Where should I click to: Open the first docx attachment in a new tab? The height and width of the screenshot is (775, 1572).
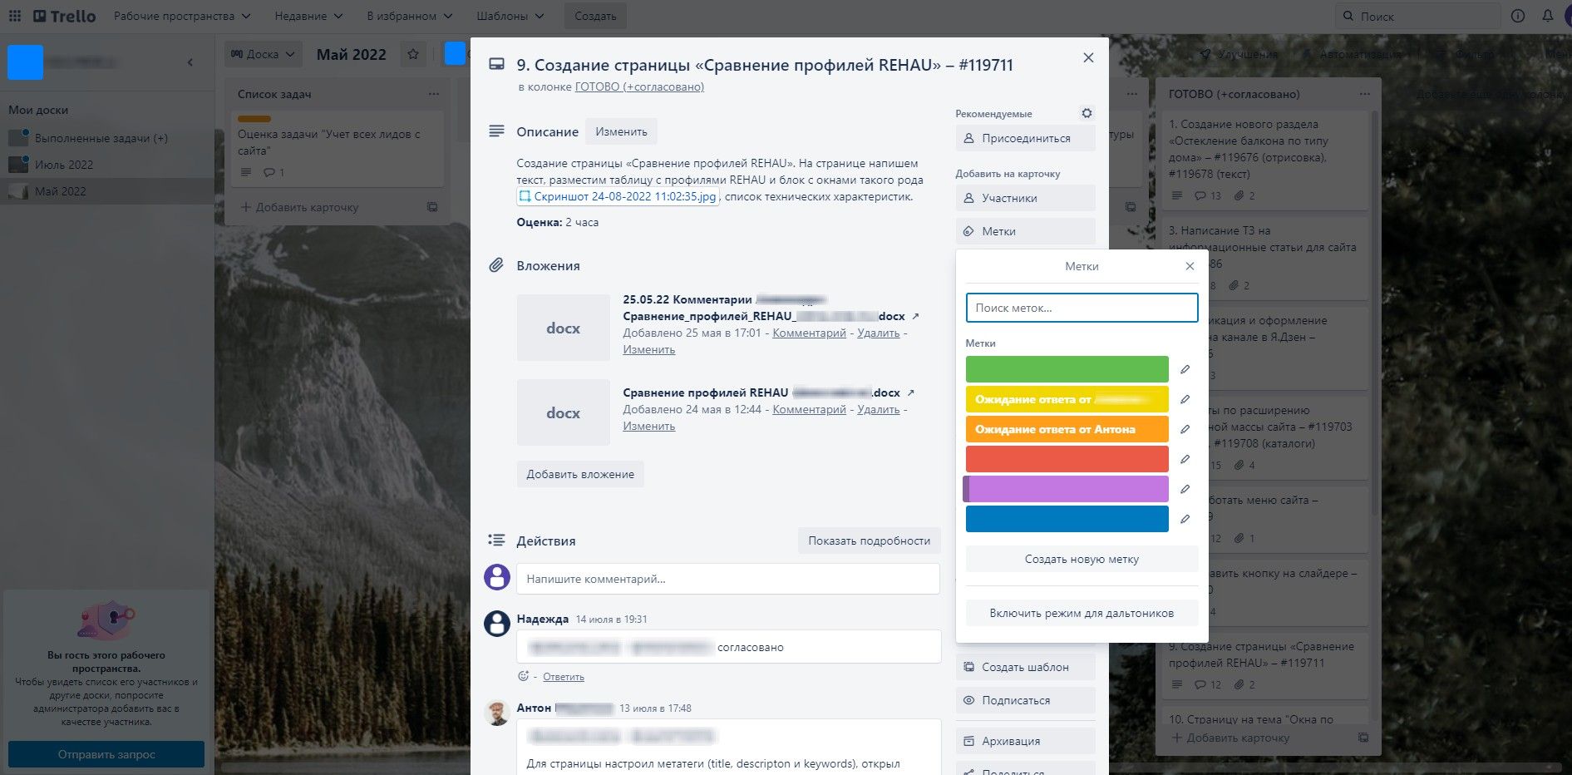(915, 316)
